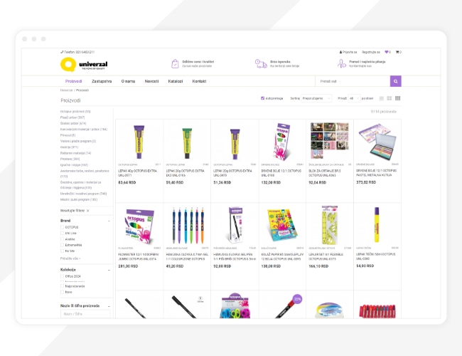Open the pastel metal box pencils thumbnail

pyautogui.click(x=377, y=141)
